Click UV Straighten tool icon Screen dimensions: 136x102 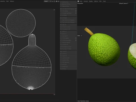[x=61, y=38]
